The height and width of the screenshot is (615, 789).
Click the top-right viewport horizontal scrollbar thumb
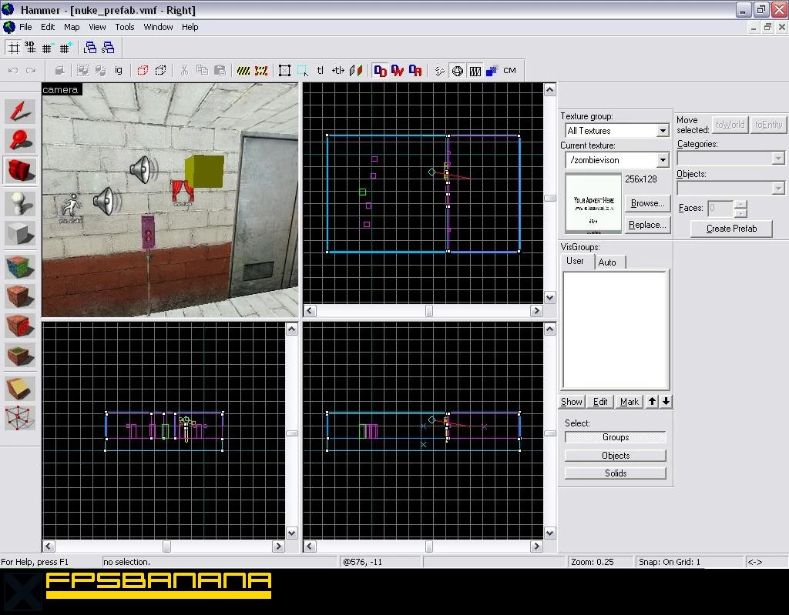click(x=428, y=311)
